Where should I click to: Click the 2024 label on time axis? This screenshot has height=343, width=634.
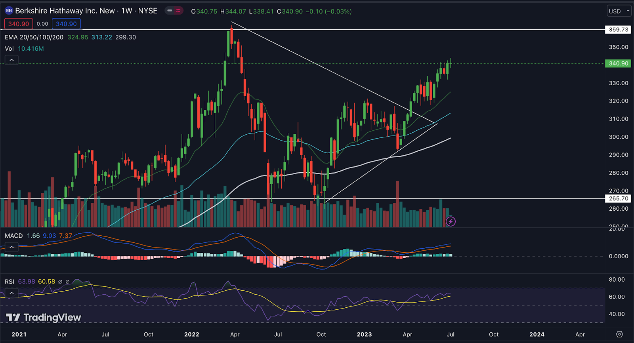tap(537, 334)
